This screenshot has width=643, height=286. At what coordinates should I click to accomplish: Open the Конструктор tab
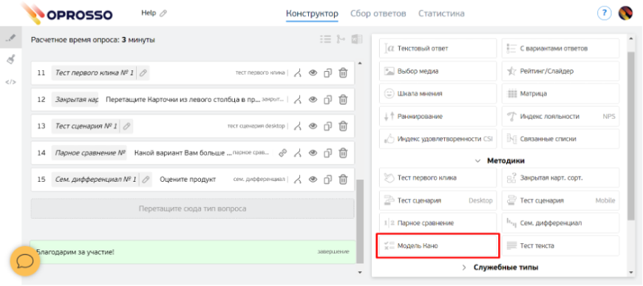click(x=312, y=13)
